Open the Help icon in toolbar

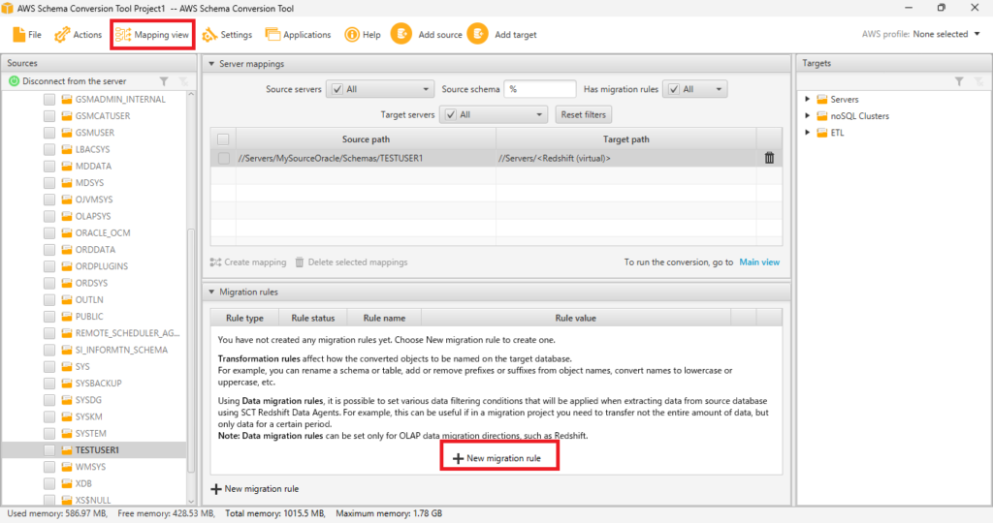coord(353,35)
